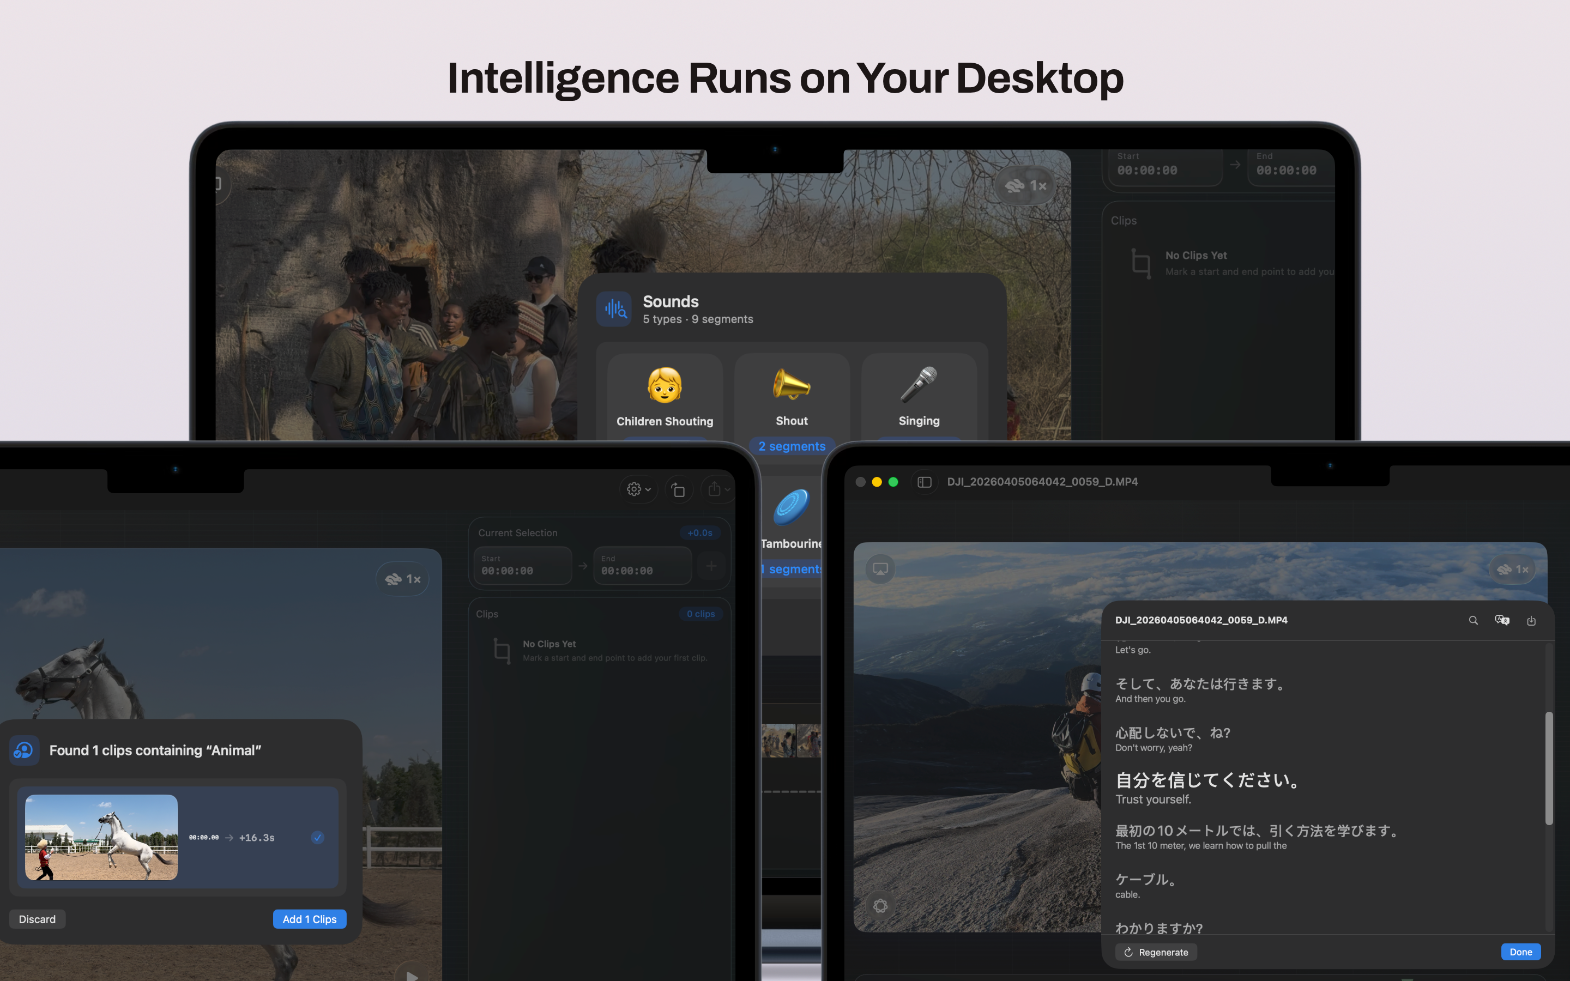Select the Singing microphone sound card
This screenshot has width=1570, height=981.
click(919, 396)
